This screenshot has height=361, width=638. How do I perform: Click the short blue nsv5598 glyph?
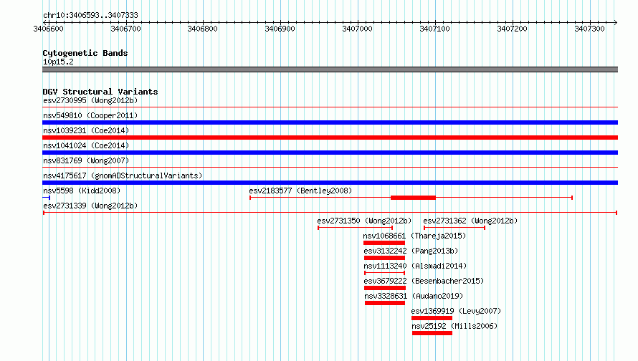click(47, 198)
